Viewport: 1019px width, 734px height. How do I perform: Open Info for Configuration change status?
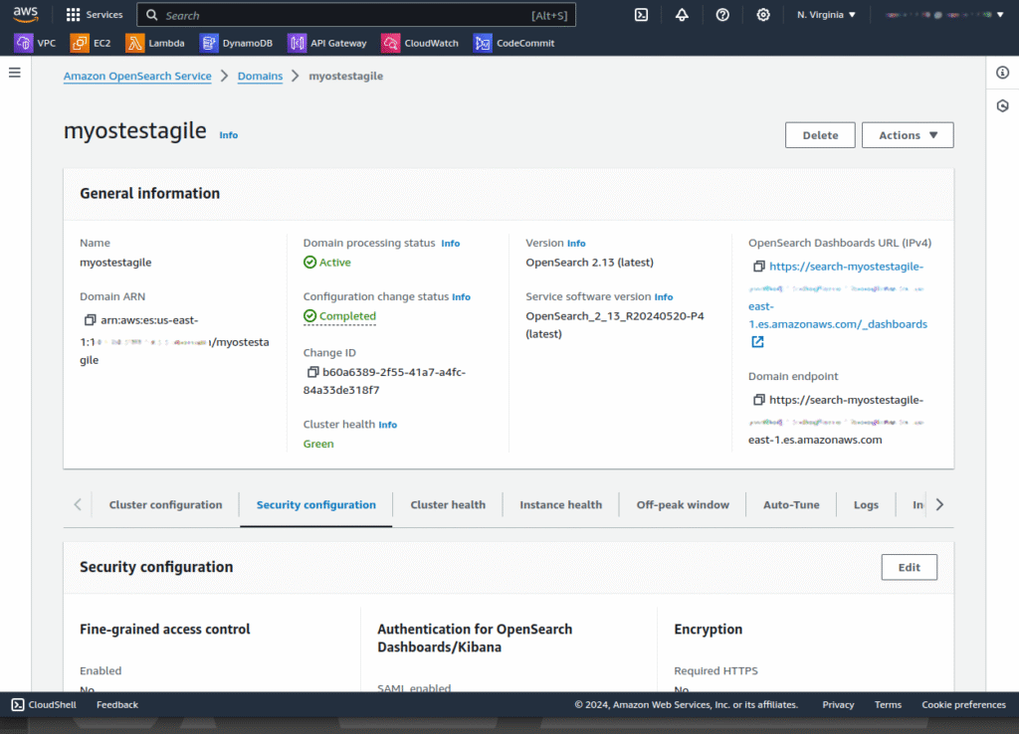[462, 296]
